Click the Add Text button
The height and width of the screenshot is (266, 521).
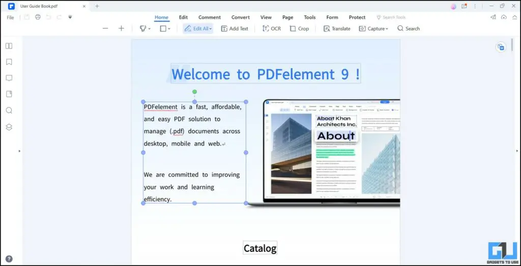coord(235,28)
